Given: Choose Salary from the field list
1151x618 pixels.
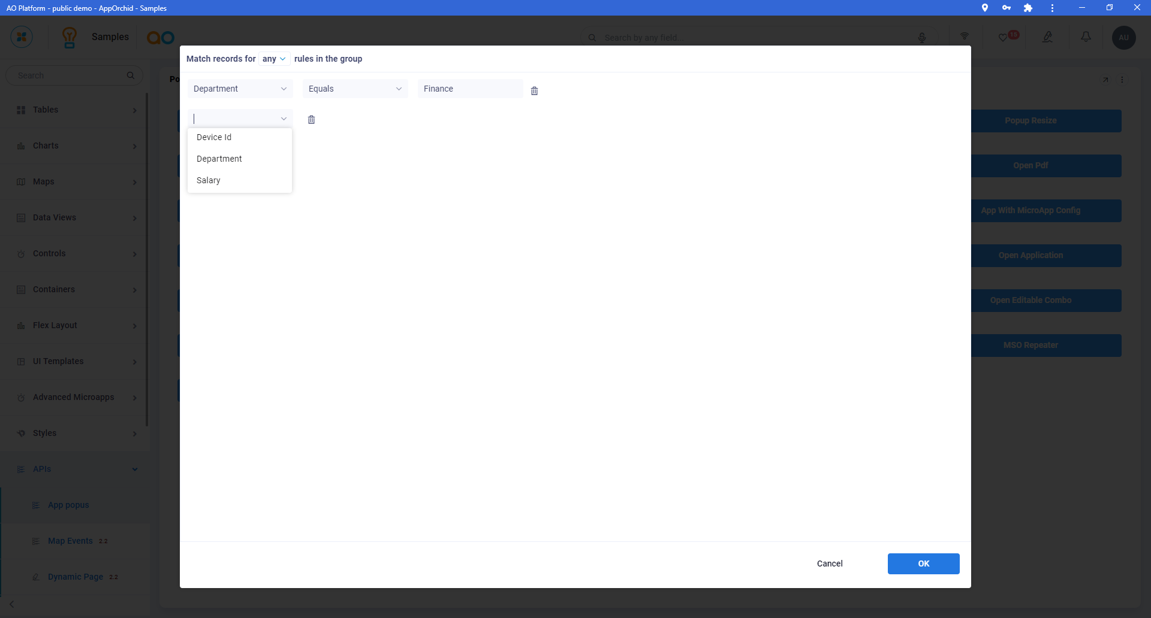Looking at the screenshot, I should (209, 180).
